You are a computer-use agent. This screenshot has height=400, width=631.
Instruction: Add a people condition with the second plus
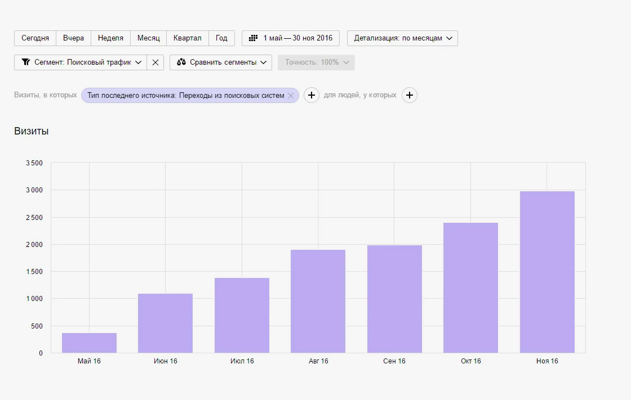point(409,95)
